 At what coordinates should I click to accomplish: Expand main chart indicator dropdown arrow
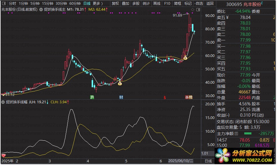click(x=41, y=9)
